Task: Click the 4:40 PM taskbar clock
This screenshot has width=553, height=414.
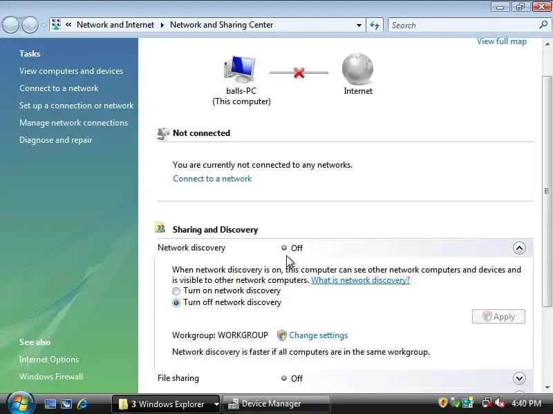Action: (526, 404)
